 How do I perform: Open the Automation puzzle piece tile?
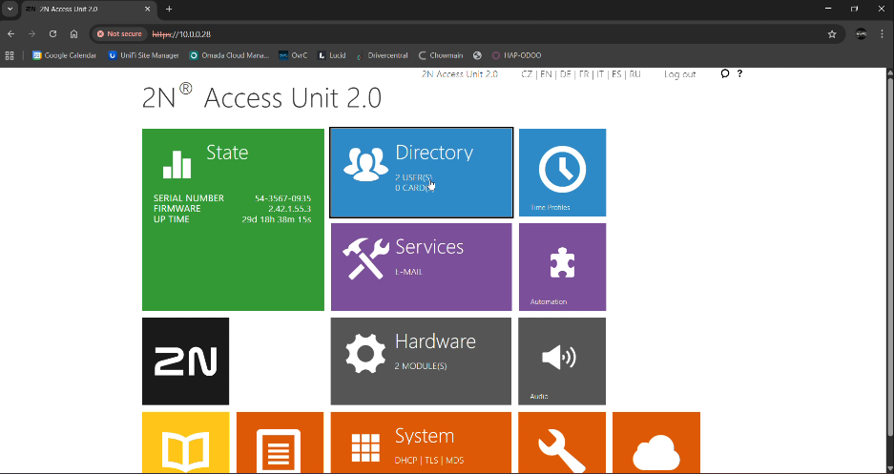562,267
